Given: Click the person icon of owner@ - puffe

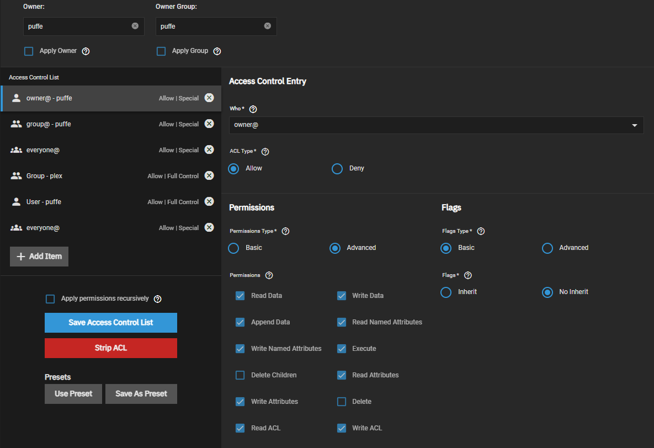Looking at the screenshot, I should (x=16, y=98).
